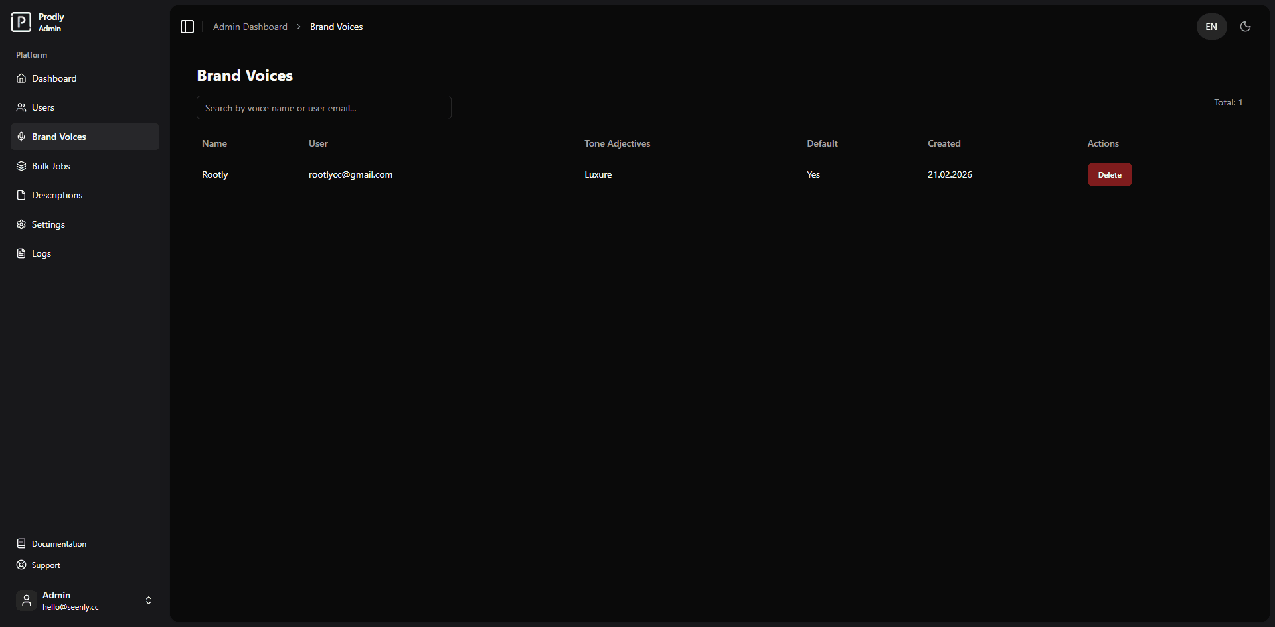The width and height of the screenshot is (1275, 627).
Task: Click the Bulk Jobs layers icon
Action: pyautogui.click(x=21, y=166)
